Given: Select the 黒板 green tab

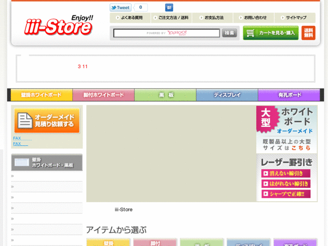Looking at the screenshot, I should [165, 95].
